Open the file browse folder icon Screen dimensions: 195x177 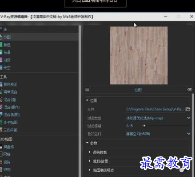(188, 109)
